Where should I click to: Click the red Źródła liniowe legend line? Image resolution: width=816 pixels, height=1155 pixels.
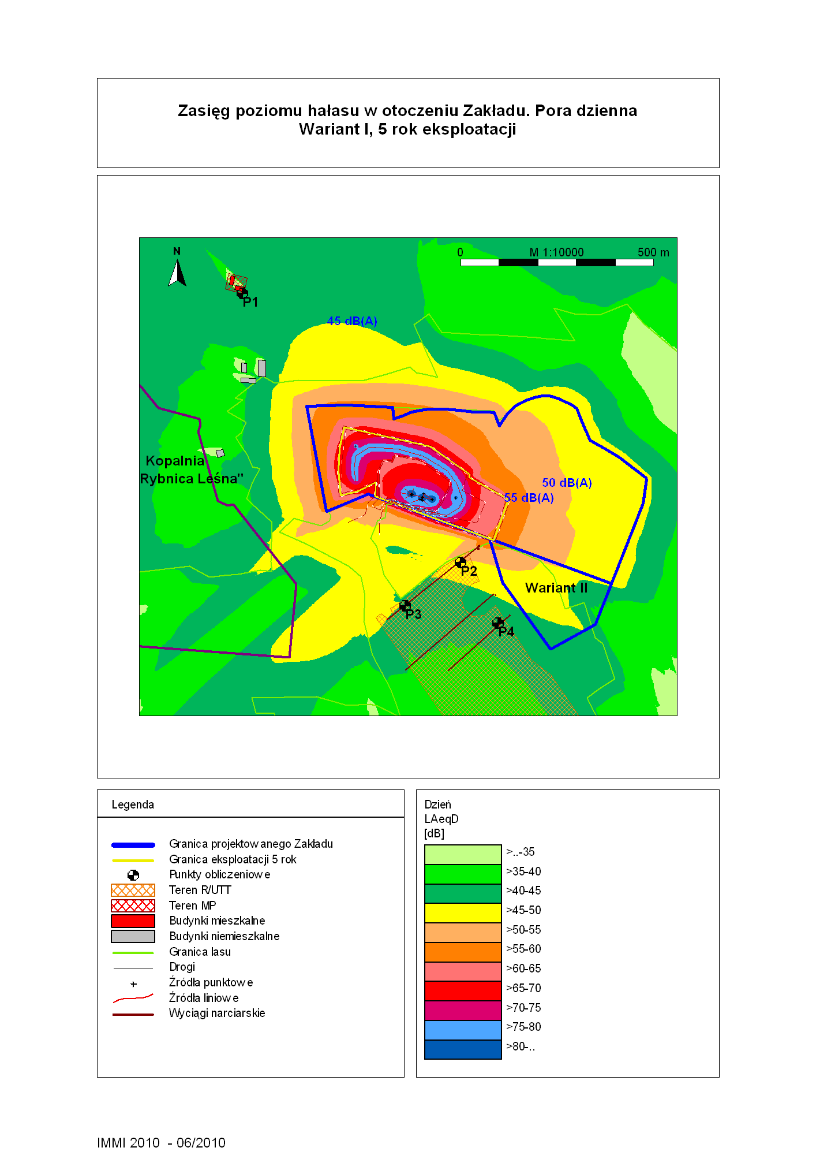point(133,998)
